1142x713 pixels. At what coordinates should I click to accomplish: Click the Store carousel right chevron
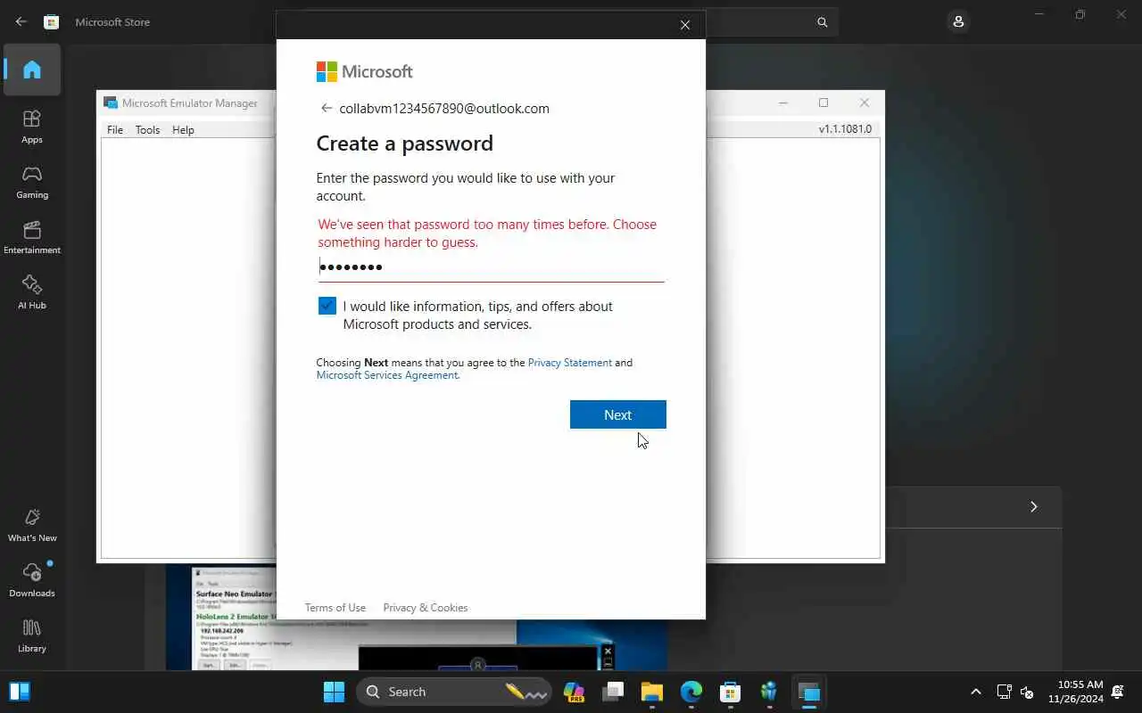(x=1034, y=506)
